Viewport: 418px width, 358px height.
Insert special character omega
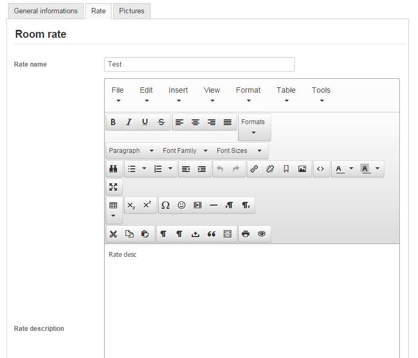point(166,205)
